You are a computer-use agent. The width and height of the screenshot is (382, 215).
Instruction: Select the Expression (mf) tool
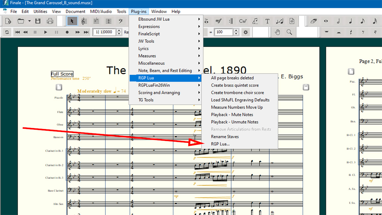tap(219, 21)
